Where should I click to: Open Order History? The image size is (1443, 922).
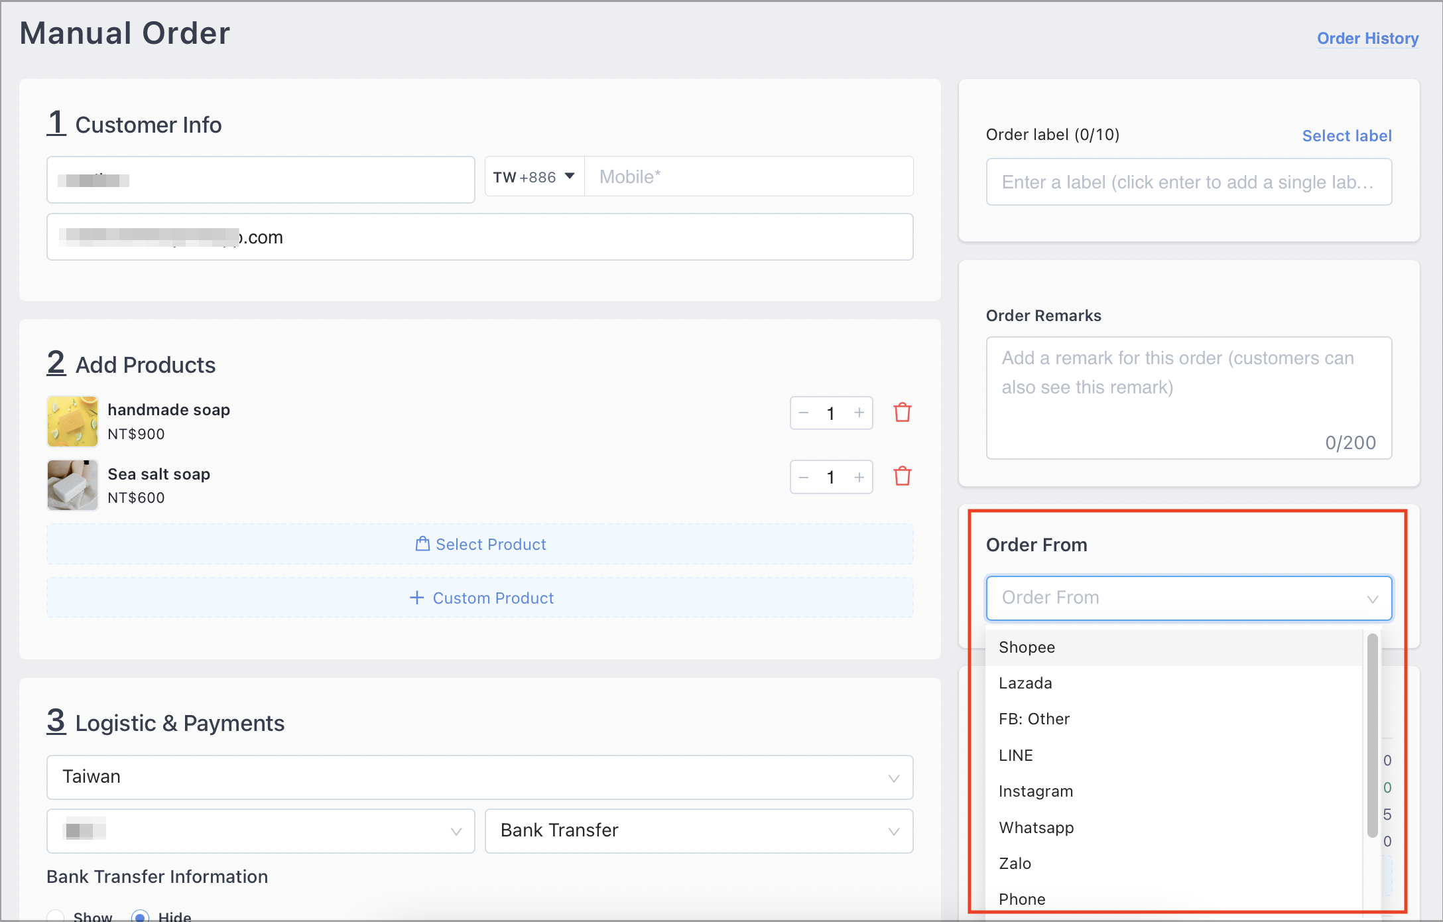point(1367,38)
